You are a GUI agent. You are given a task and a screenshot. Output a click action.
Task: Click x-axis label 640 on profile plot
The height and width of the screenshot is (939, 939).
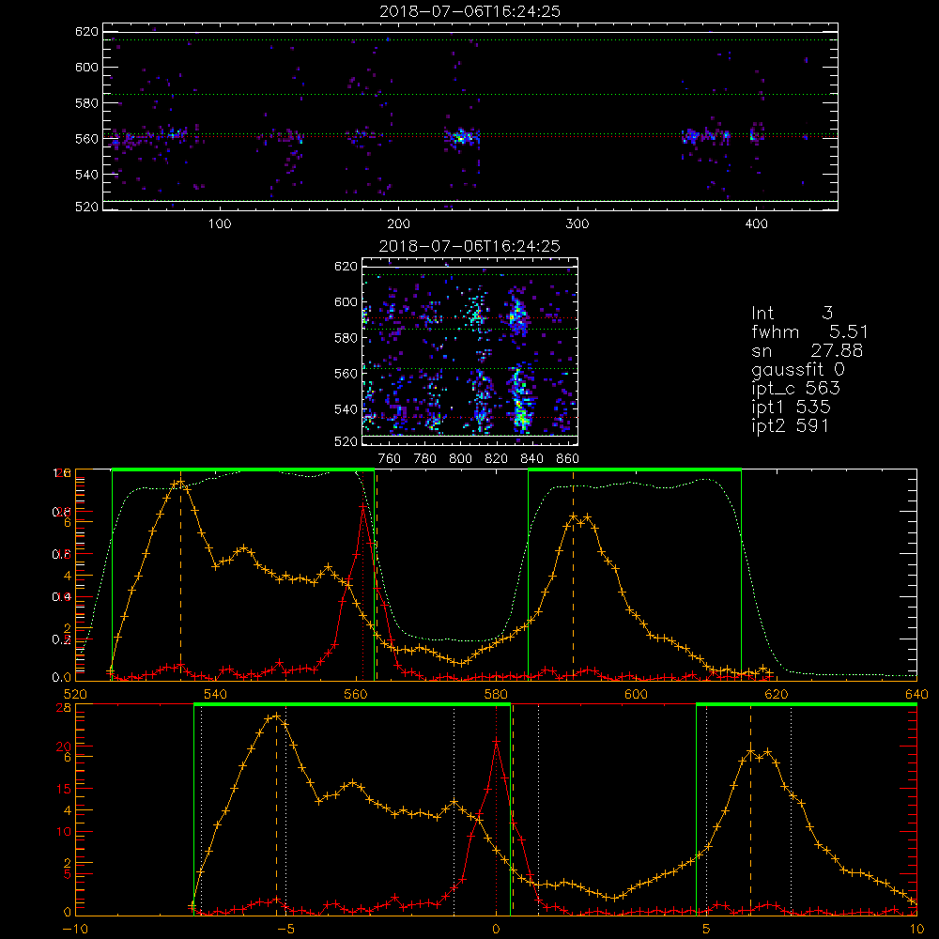(916, 694)
